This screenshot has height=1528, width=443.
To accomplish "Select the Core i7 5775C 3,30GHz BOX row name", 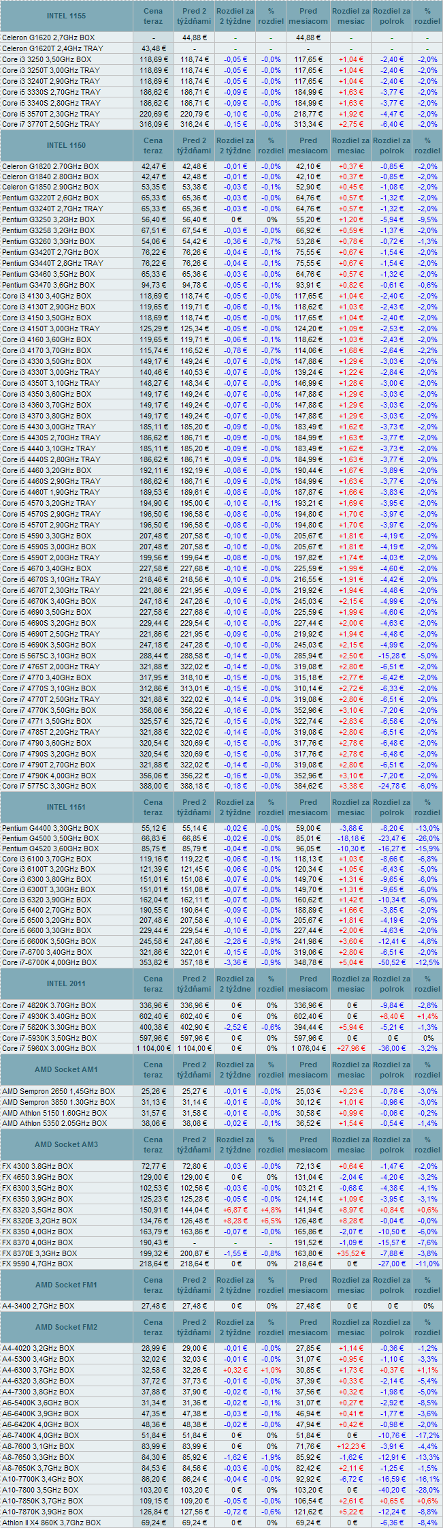I will tap(49, 786).
